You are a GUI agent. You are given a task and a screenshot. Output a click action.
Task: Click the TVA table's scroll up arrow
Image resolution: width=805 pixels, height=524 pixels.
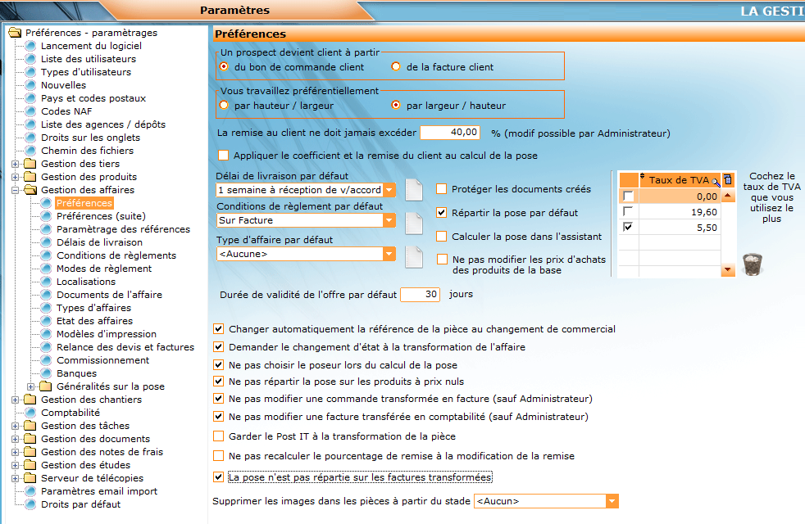pyautogui.click(x=728, y=196)
